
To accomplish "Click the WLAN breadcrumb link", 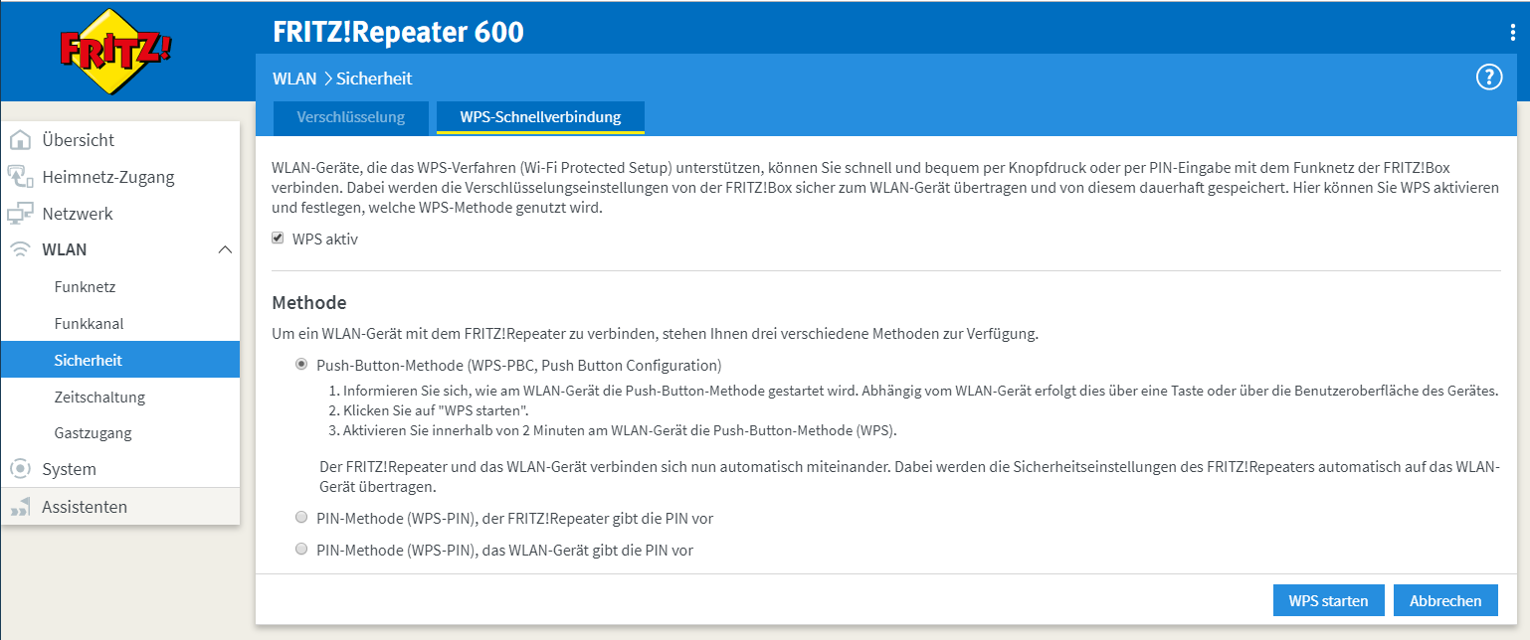I will 294,79.
